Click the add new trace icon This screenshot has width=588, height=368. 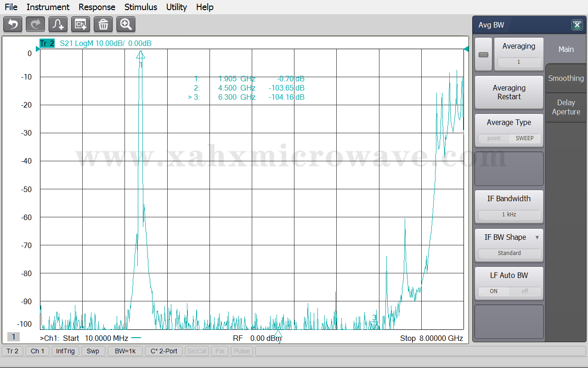58,24
